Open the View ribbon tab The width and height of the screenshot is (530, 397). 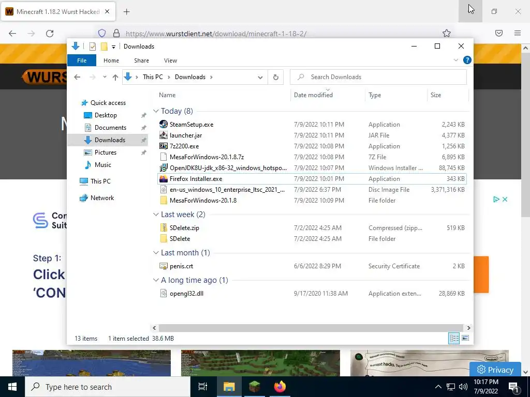pyautogui.click(x=170, y=60)
